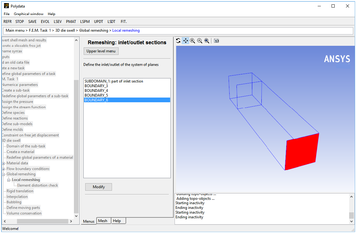Open Create a material tree item
This screenshot has height=234, width=357.
pos(20,152)
